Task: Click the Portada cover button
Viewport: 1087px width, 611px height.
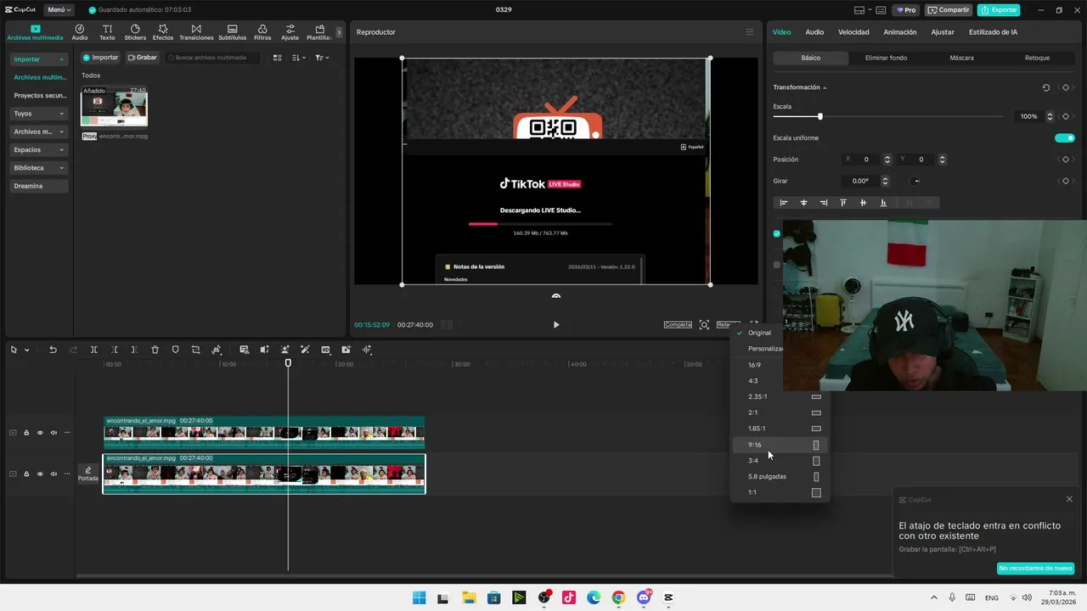Action: pos(88,474)
